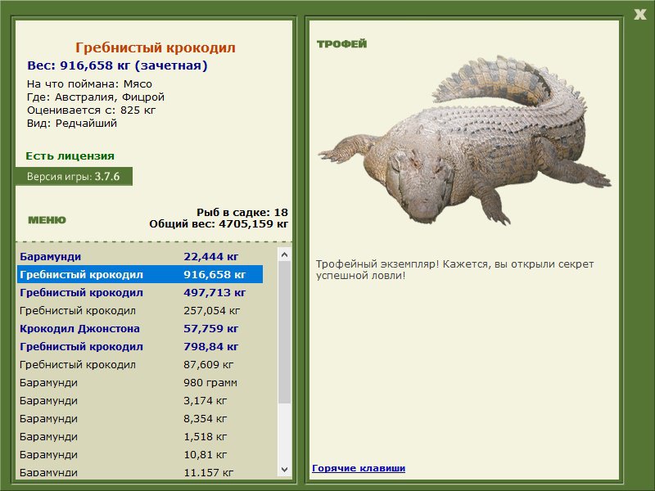
Task: Close the trophy window with the X
Action: pos(640,15)
